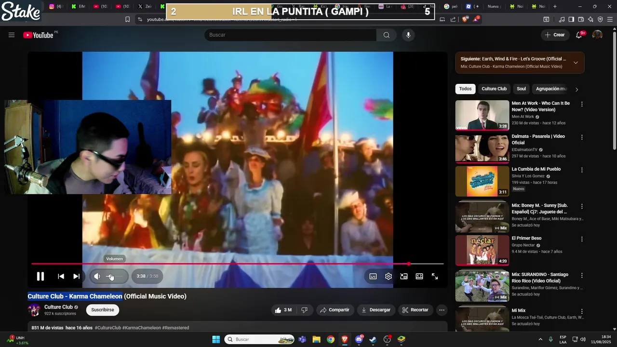The height and width of the screenshot is (347, 617).
Task: Click the search magnifier button
Action: click(x=387, y=35)
